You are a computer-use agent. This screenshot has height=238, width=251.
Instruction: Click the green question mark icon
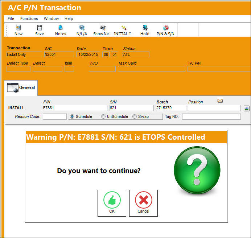coord(197,170)
